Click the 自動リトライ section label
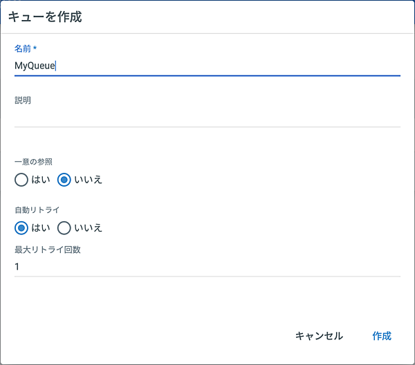Viewport: 415px width, 365px height. 33,209
